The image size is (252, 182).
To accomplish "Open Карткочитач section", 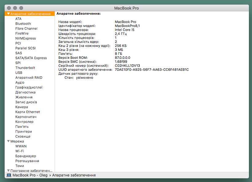I will [x=26, y=117].
